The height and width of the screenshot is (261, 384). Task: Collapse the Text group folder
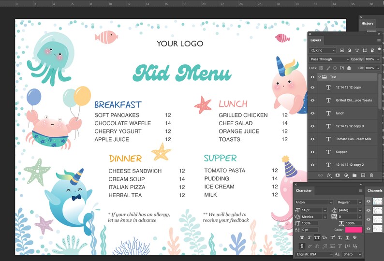pyautogui.click(x=320, y=77)
